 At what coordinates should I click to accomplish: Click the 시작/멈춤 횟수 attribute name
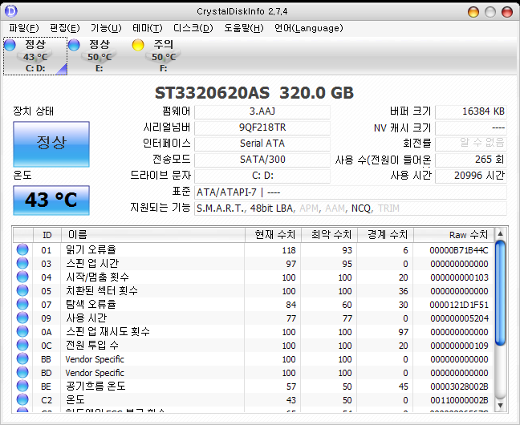point(98,277)
